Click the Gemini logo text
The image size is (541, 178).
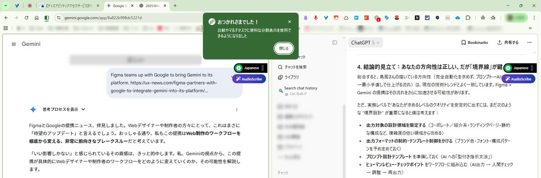(x=31, y=44)
